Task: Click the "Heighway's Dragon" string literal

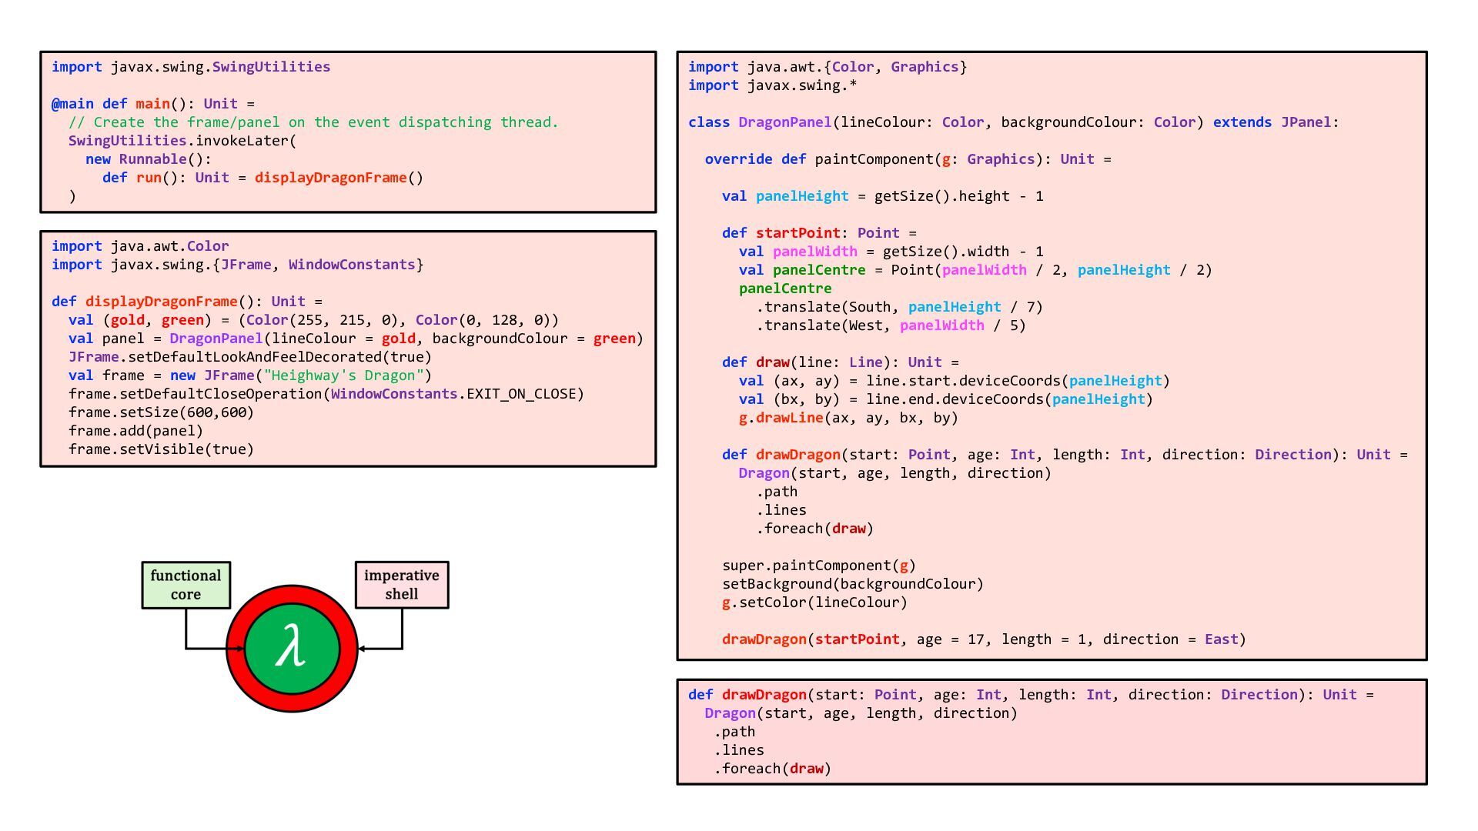Action: point(343,375)
